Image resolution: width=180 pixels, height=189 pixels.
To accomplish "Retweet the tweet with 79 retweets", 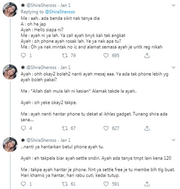I will tap(65, 55).
